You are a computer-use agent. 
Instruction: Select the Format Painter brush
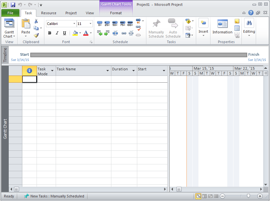36,35
